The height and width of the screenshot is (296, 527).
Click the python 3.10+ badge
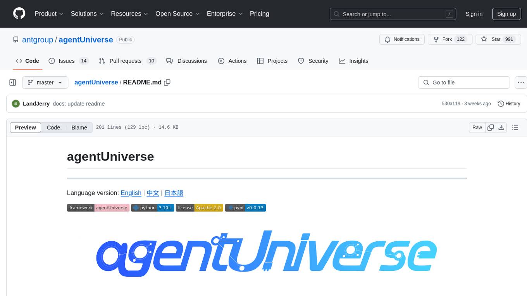tap(153, 208)
